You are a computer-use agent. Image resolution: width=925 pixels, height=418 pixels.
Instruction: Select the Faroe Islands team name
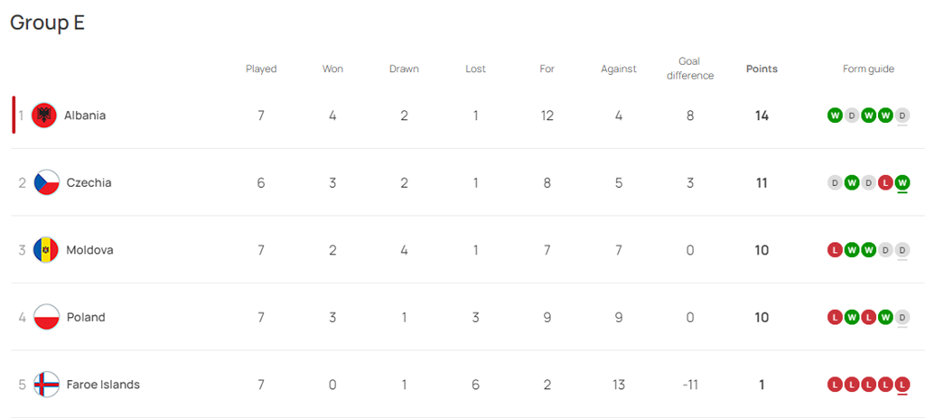tap(103, 385)
